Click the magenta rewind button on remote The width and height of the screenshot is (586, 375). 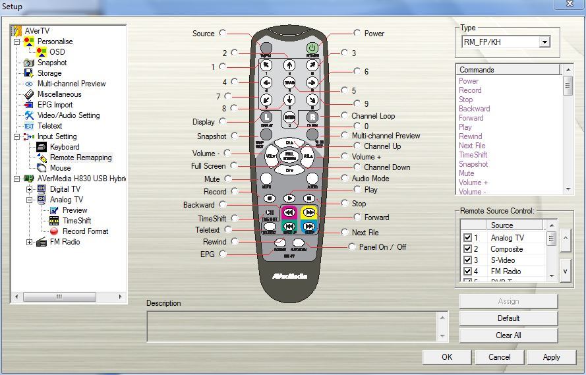289,212
